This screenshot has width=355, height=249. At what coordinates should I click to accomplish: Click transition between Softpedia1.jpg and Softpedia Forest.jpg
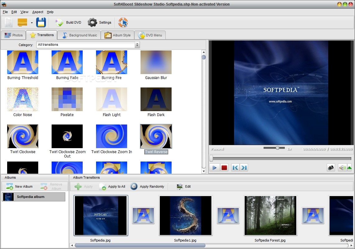click(228, 215)
